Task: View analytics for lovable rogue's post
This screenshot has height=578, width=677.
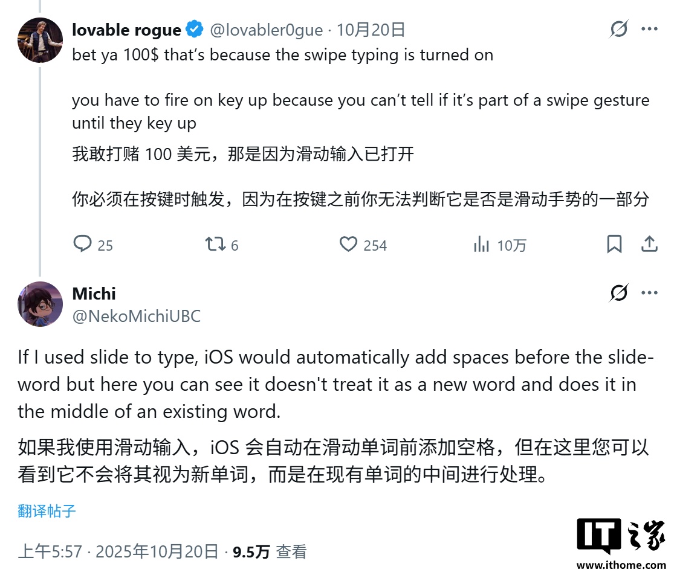Action: [482, 244]
